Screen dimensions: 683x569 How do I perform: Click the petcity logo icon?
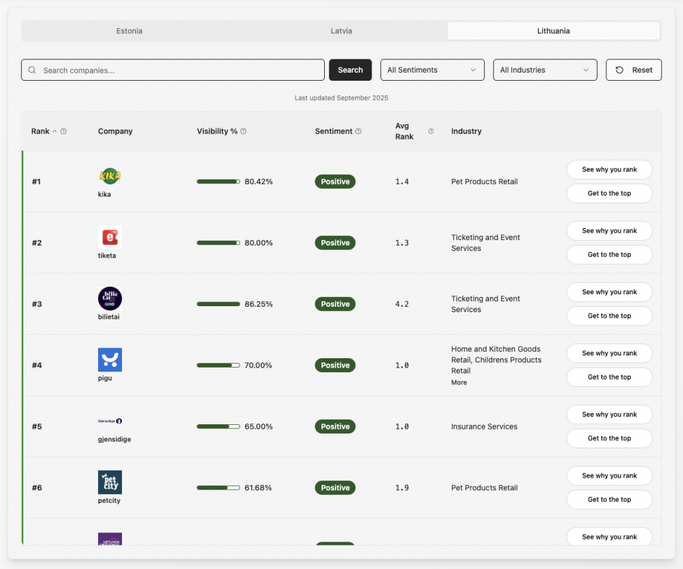click(109, 482)
